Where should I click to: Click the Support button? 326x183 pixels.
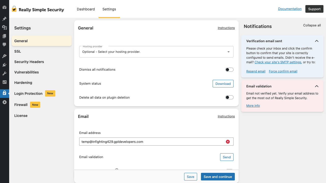[x=314, y=9]
